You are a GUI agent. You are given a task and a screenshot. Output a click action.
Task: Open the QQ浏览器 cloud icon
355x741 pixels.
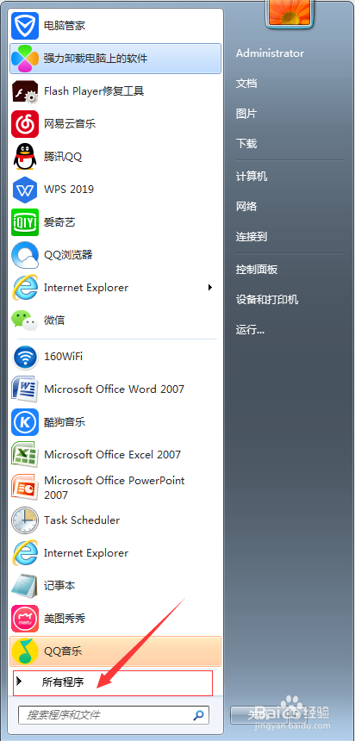click(x=25, y=255)
